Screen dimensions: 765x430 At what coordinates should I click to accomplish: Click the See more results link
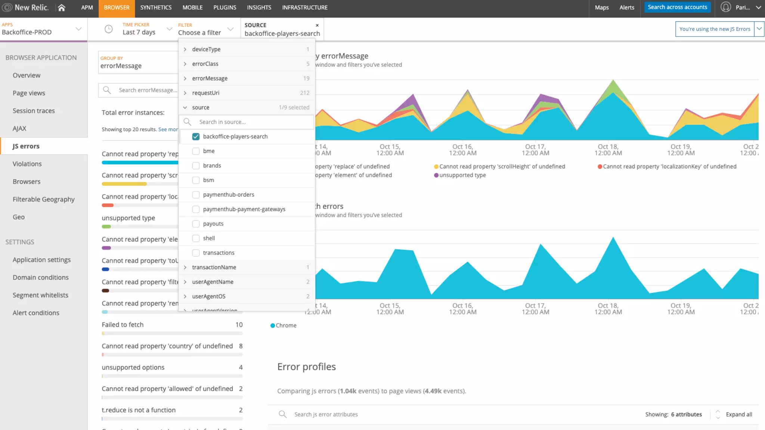point(168,130)
